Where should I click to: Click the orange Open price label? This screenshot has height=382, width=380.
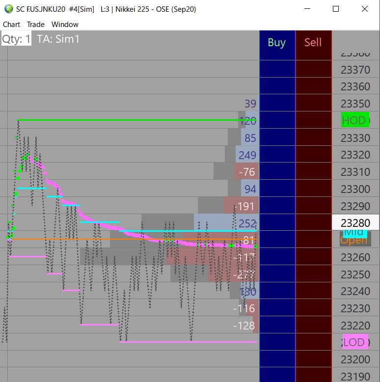[355, 241]
